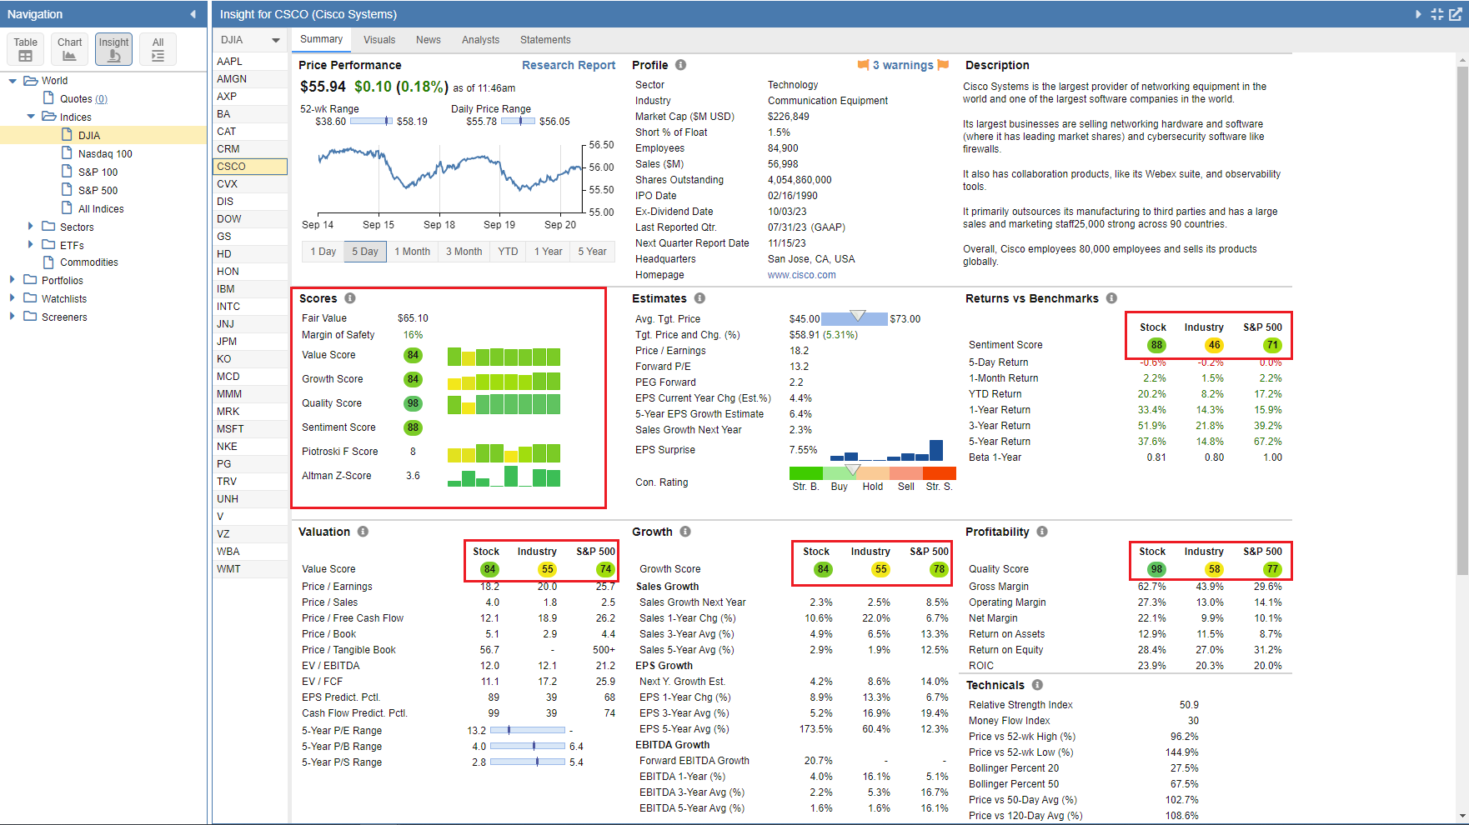
Task: Open the Statements tab
Action: 545,40
